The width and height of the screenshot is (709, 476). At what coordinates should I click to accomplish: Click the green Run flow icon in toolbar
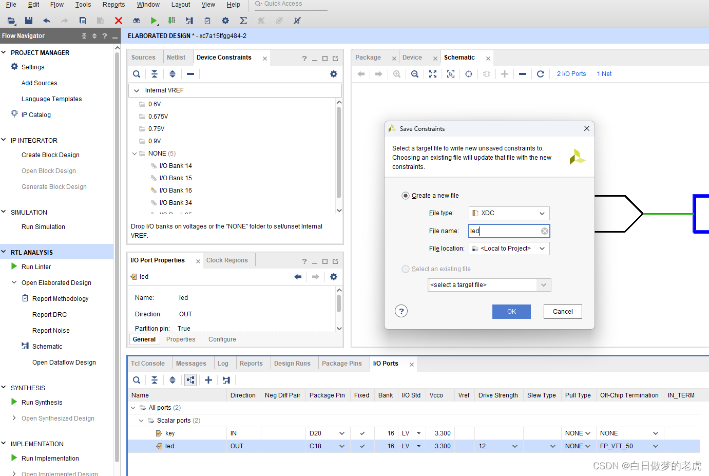(154, 21)
